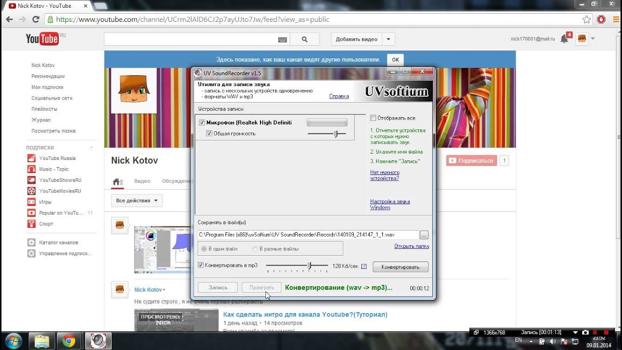The image size is (622, 350).
Task: Open the Popular on YouTube subscription
Action: click(61, 213)
